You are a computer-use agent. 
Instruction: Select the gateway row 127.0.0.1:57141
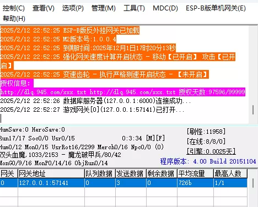coord(123,183)
